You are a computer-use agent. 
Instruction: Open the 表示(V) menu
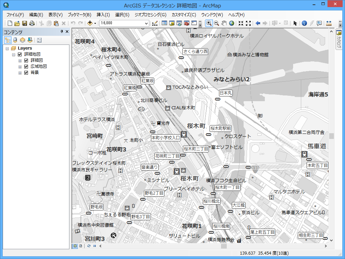pos(56,15)
